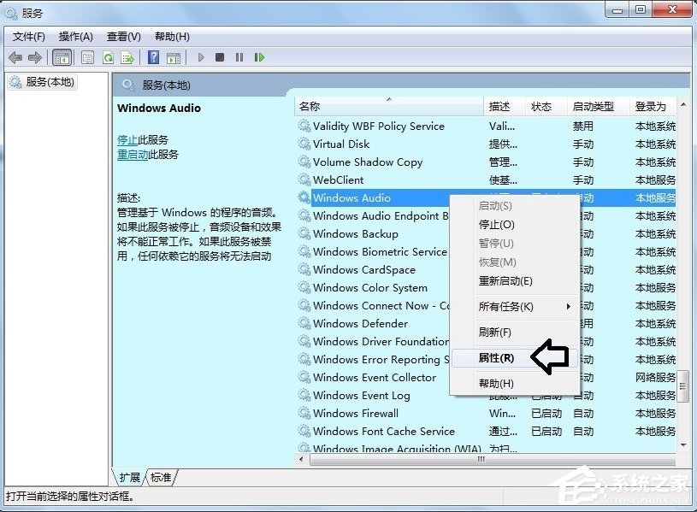Stop the service using the black square toolbar icon
The height and width of the screenshot is (512, 697).
click(221, 57)
